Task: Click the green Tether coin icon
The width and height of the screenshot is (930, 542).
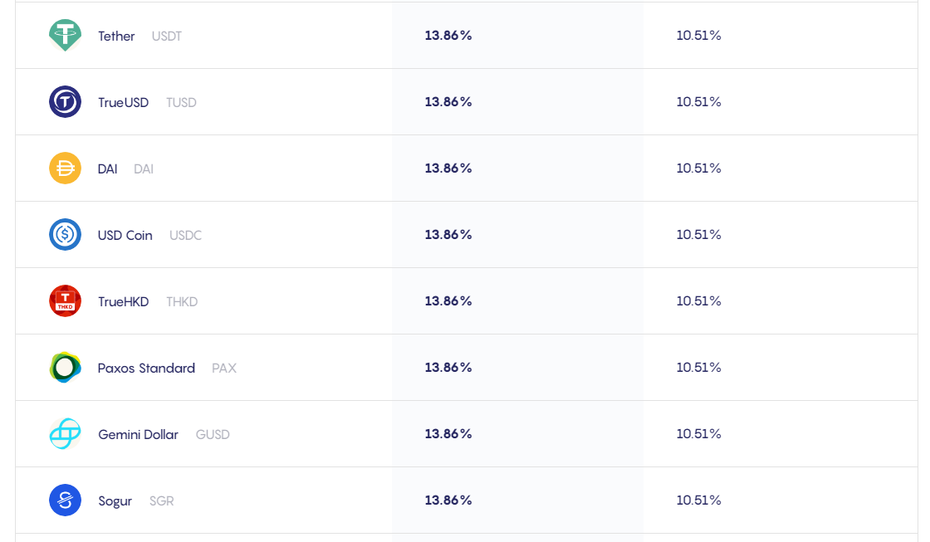Action: click(65, 36)
